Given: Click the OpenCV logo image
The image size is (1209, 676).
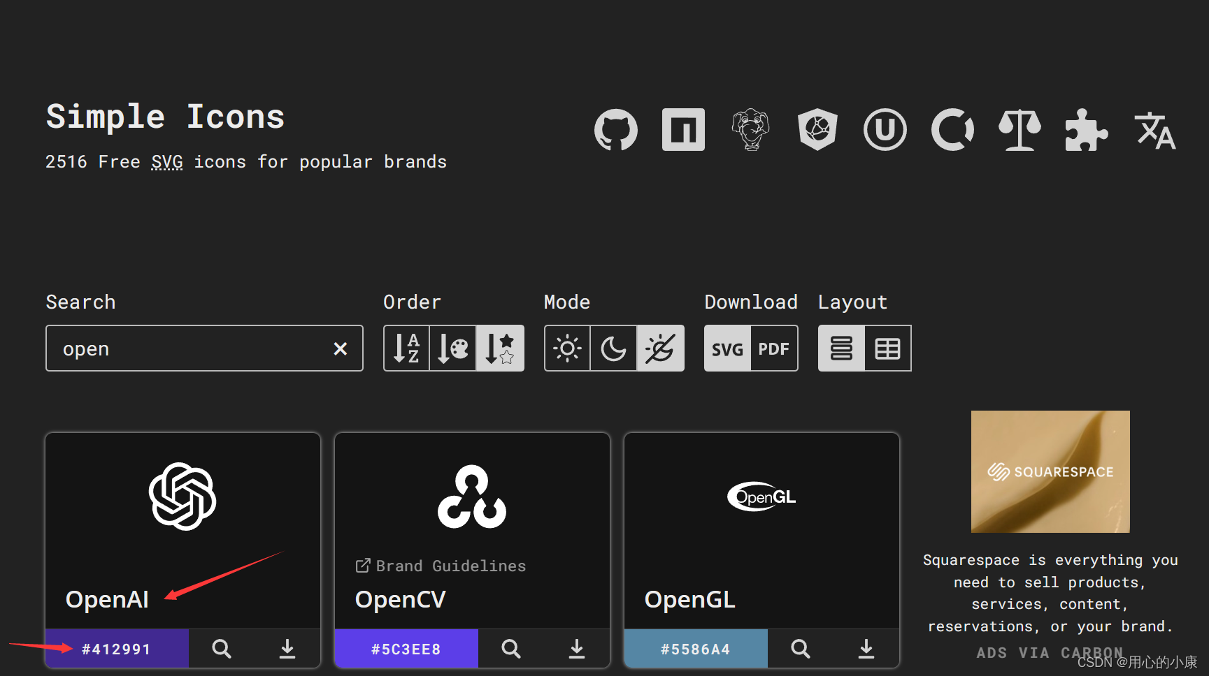Looking at the screenshot, I should (472, 497).
